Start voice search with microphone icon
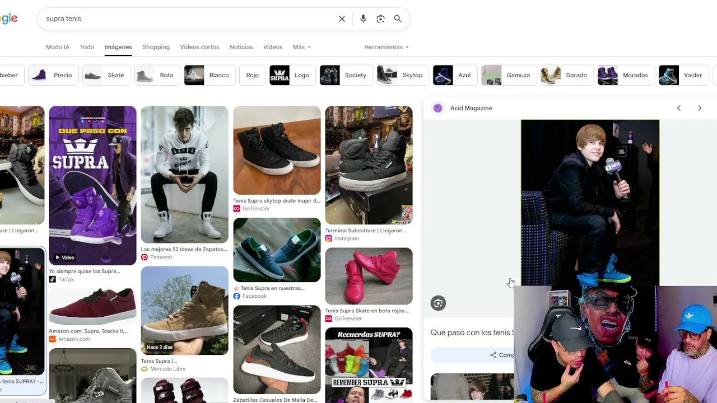This screenshot has width=717, height=403. pos(363,19)
